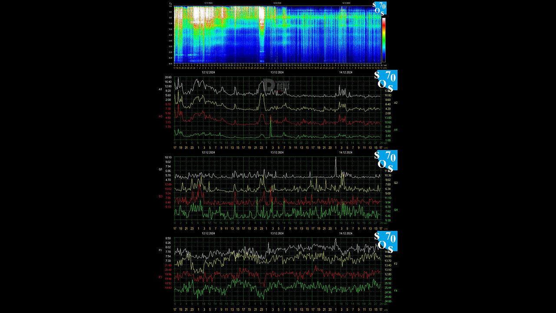
Task: Click the tall green A4 spike
Action: (x=271, y=127)
